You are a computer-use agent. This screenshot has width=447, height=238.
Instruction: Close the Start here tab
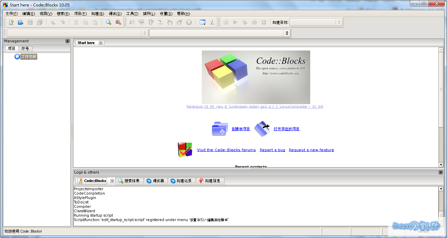point(101,43)
